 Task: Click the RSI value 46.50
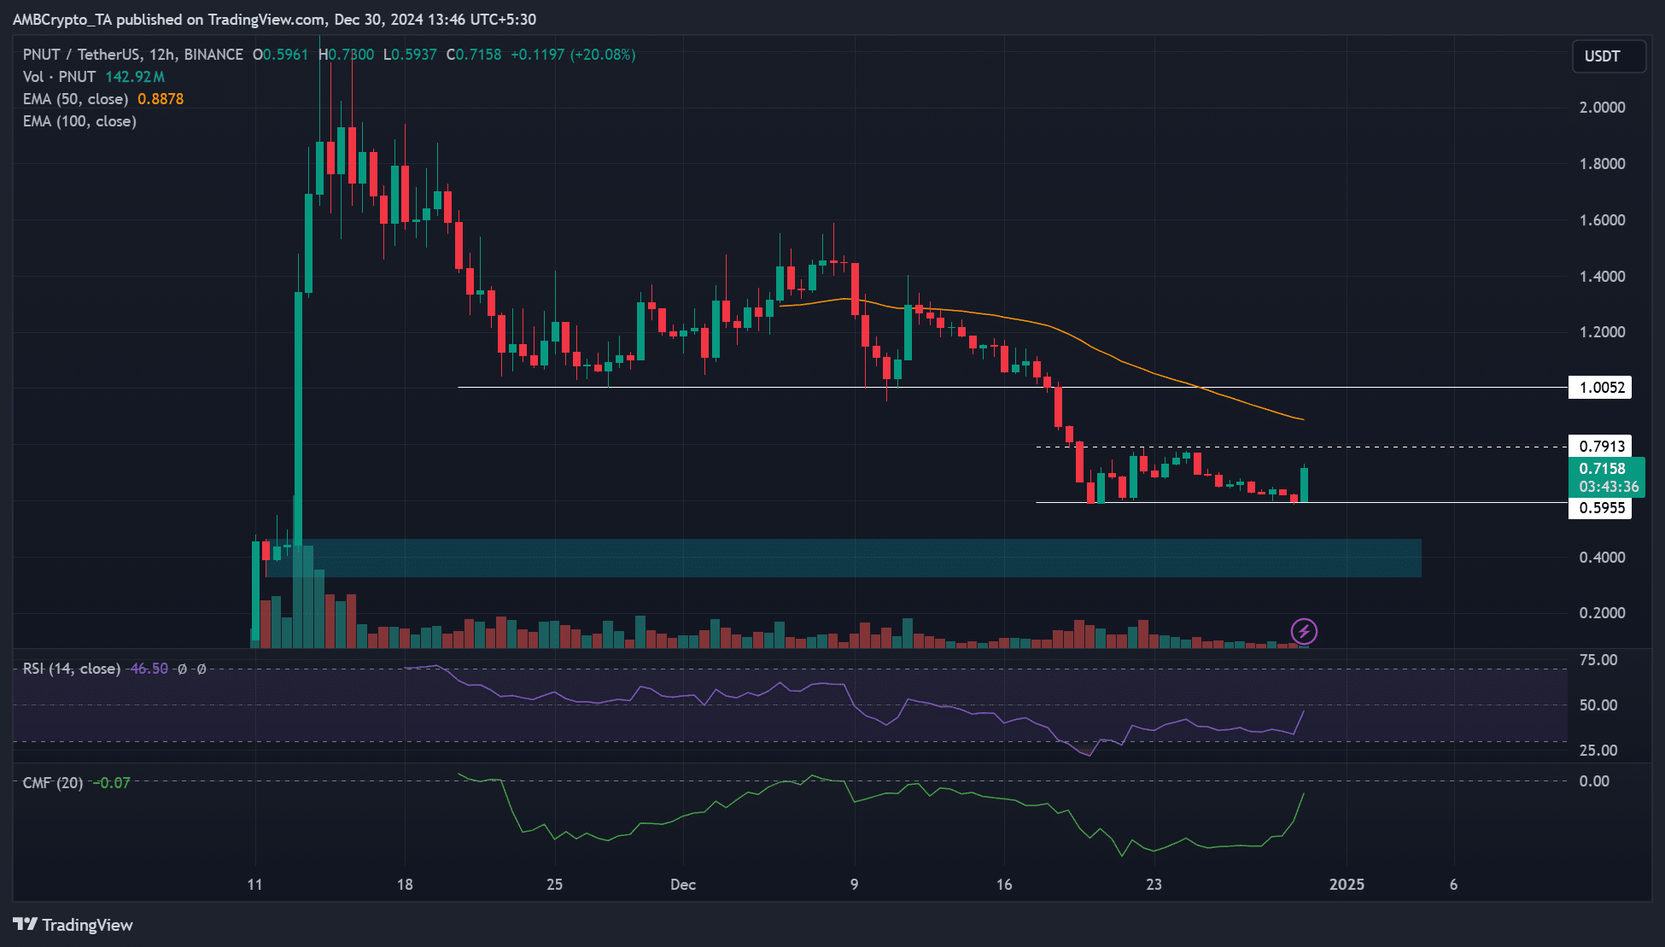point(149,669)
